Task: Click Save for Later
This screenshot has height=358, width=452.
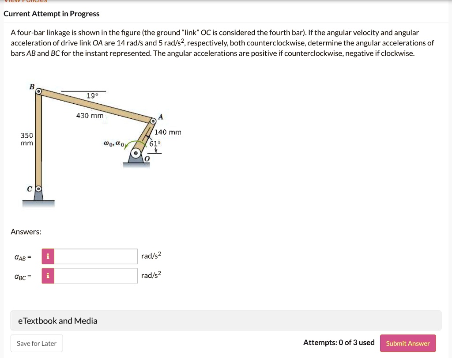Action: click(37, 343)
